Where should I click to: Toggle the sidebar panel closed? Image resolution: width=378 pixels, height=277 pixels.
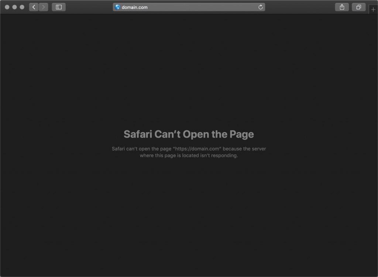58,7
